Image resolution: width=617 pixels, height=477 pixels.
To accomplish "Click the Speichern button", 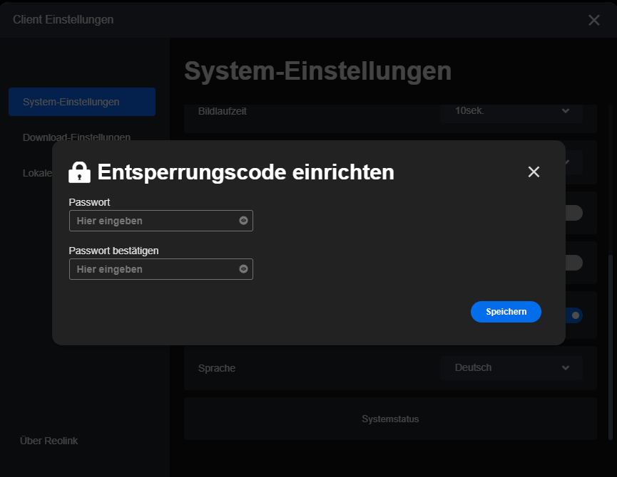I will pyautogui.click(x=506, y=312).
